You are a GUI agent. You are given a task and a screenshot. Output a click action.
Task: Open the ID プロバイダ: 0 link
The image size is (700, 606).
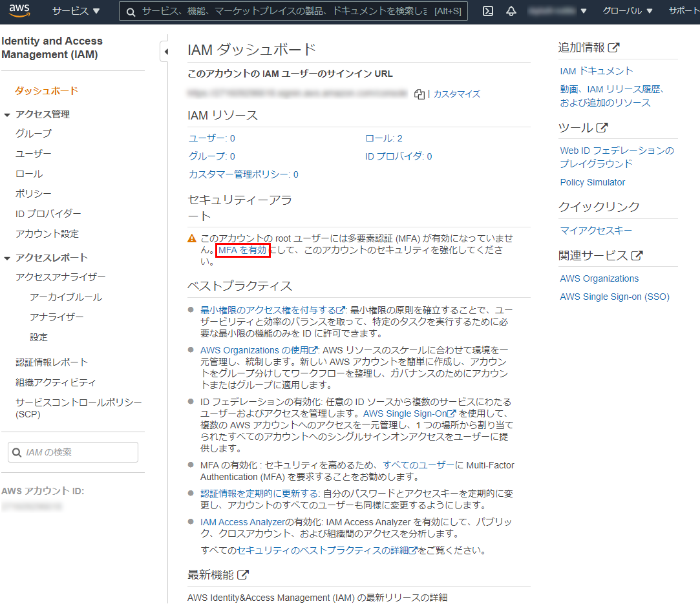pyautogui.click(x=399, y=156)
